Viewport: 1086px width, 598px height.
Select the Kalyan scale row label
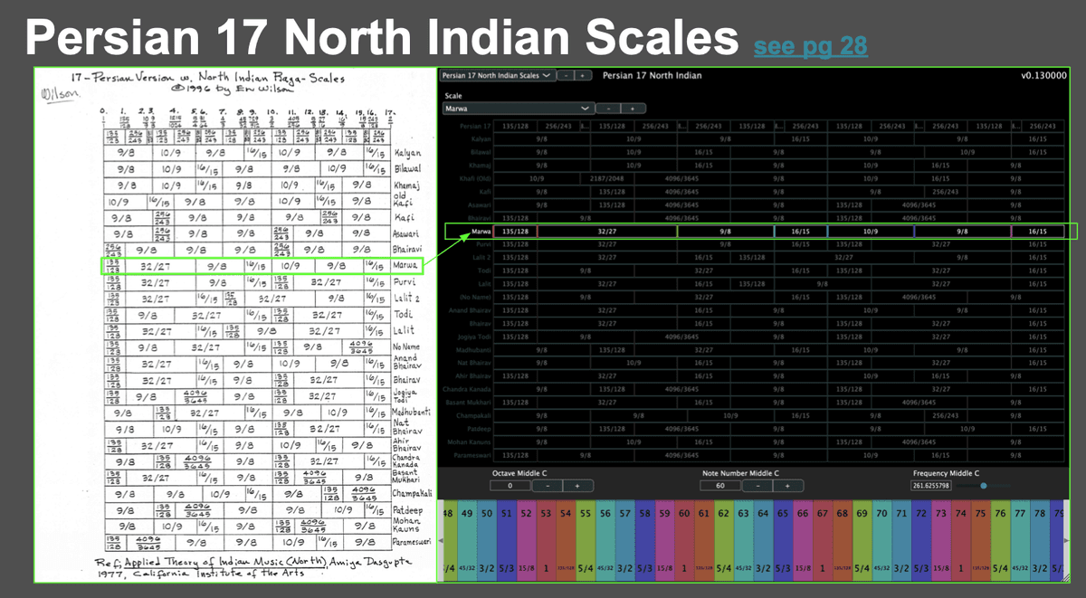tap(480, 139)
